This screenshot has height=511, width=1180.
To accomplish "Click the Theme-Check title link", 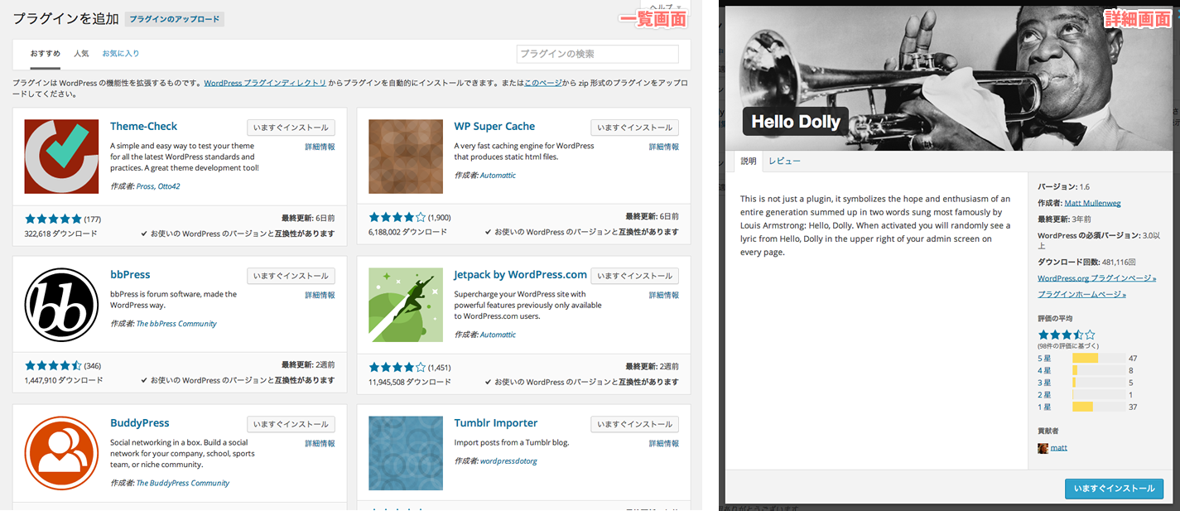I will point(143,127).
